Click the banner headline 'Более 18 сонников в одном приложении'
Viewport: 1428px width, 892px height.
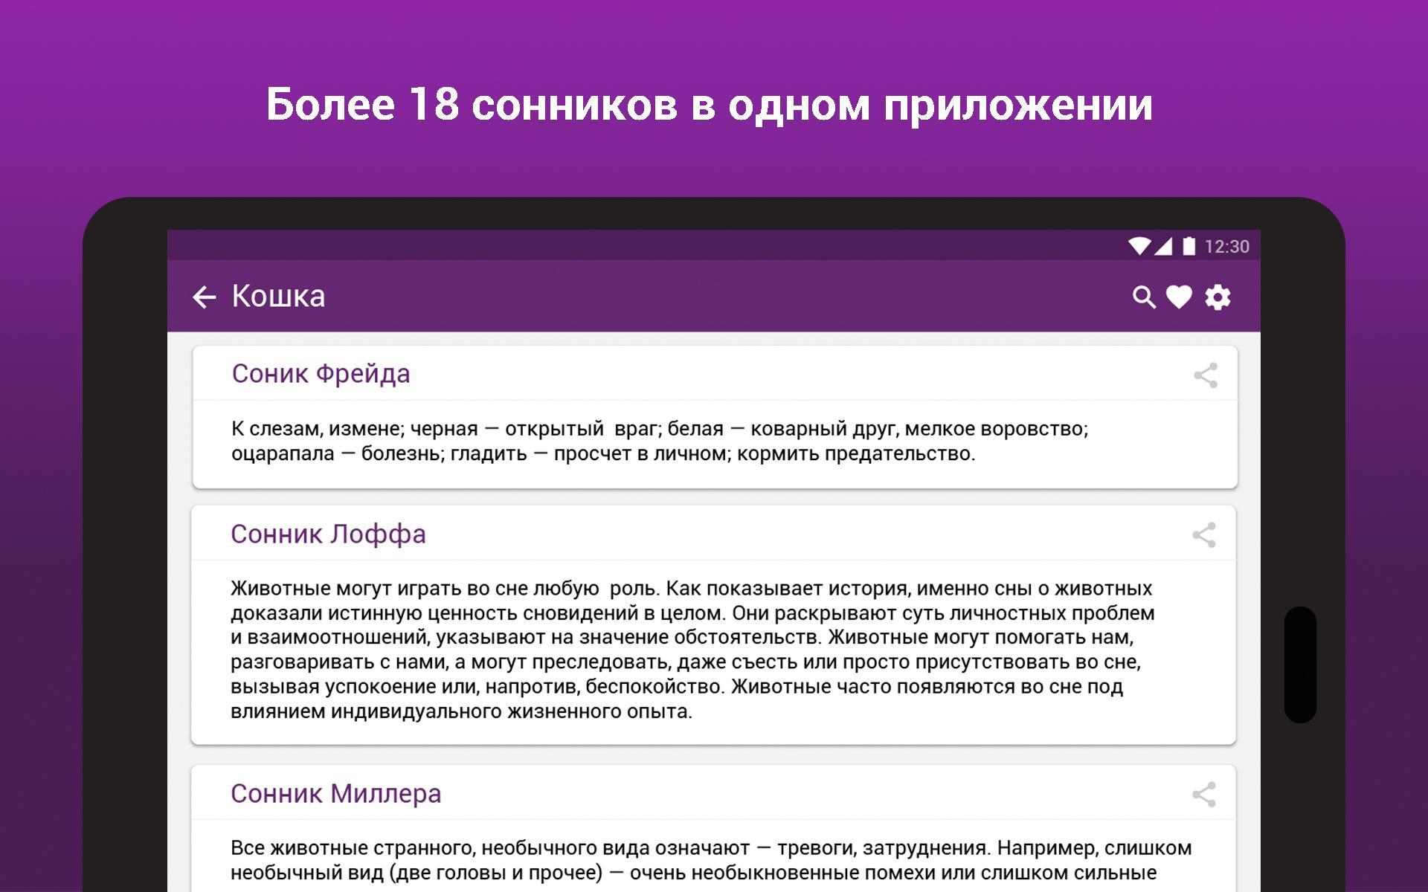point(710,104)
